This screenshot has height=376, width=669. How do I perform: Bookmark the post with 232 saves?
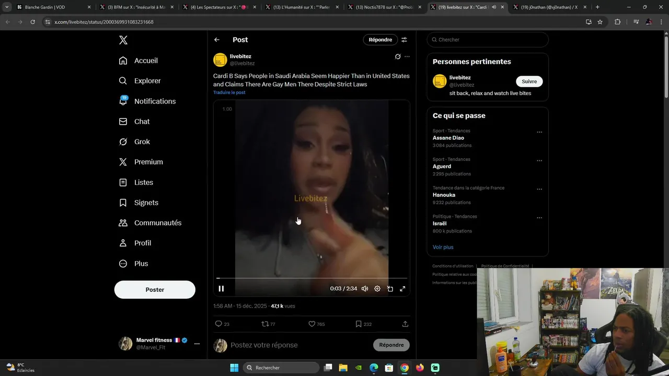point(363,324)
